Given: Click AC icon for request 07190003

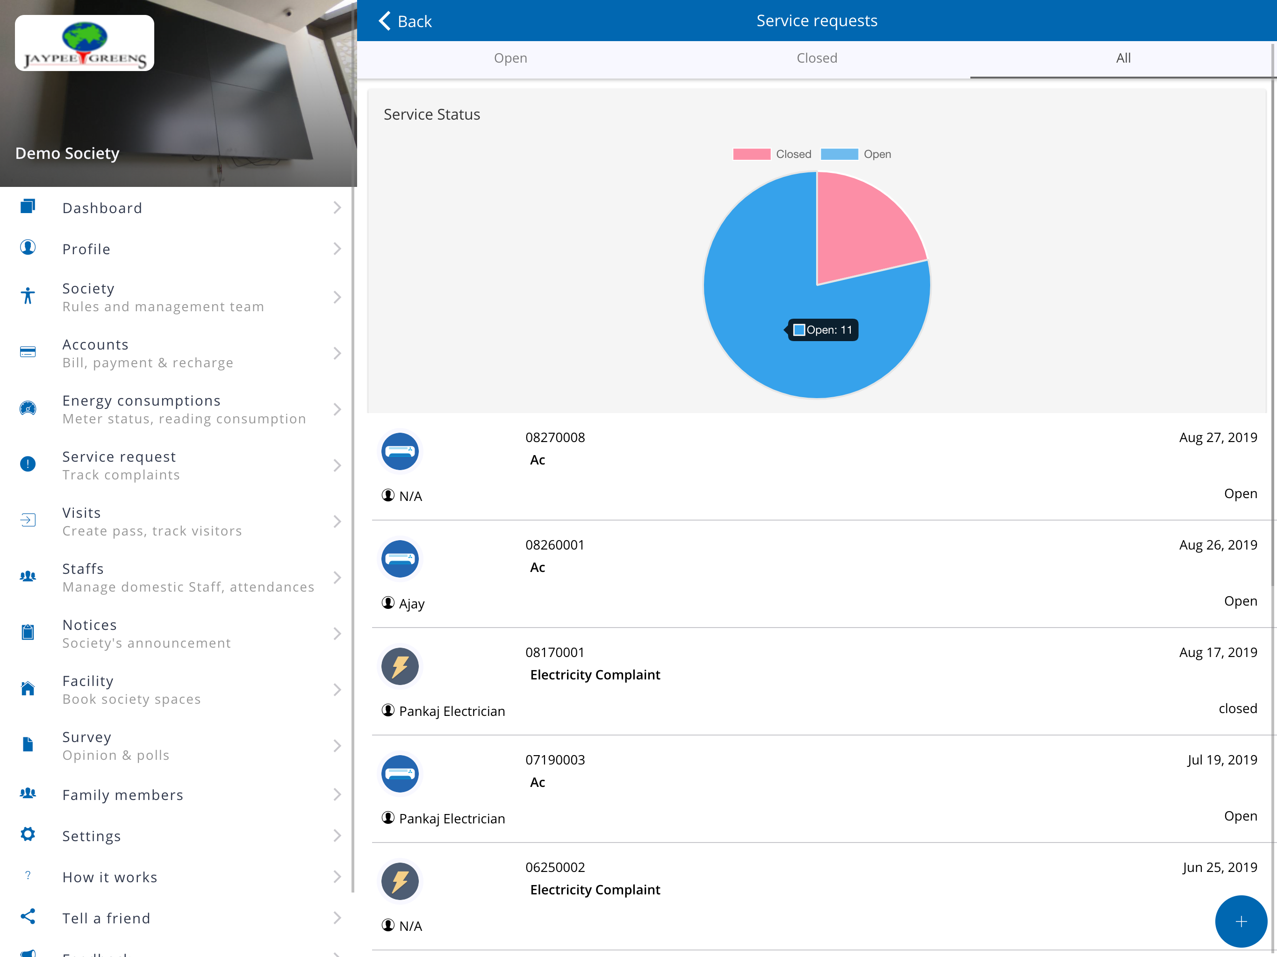Looking at the screenshot, I should [x=400, y=773].
